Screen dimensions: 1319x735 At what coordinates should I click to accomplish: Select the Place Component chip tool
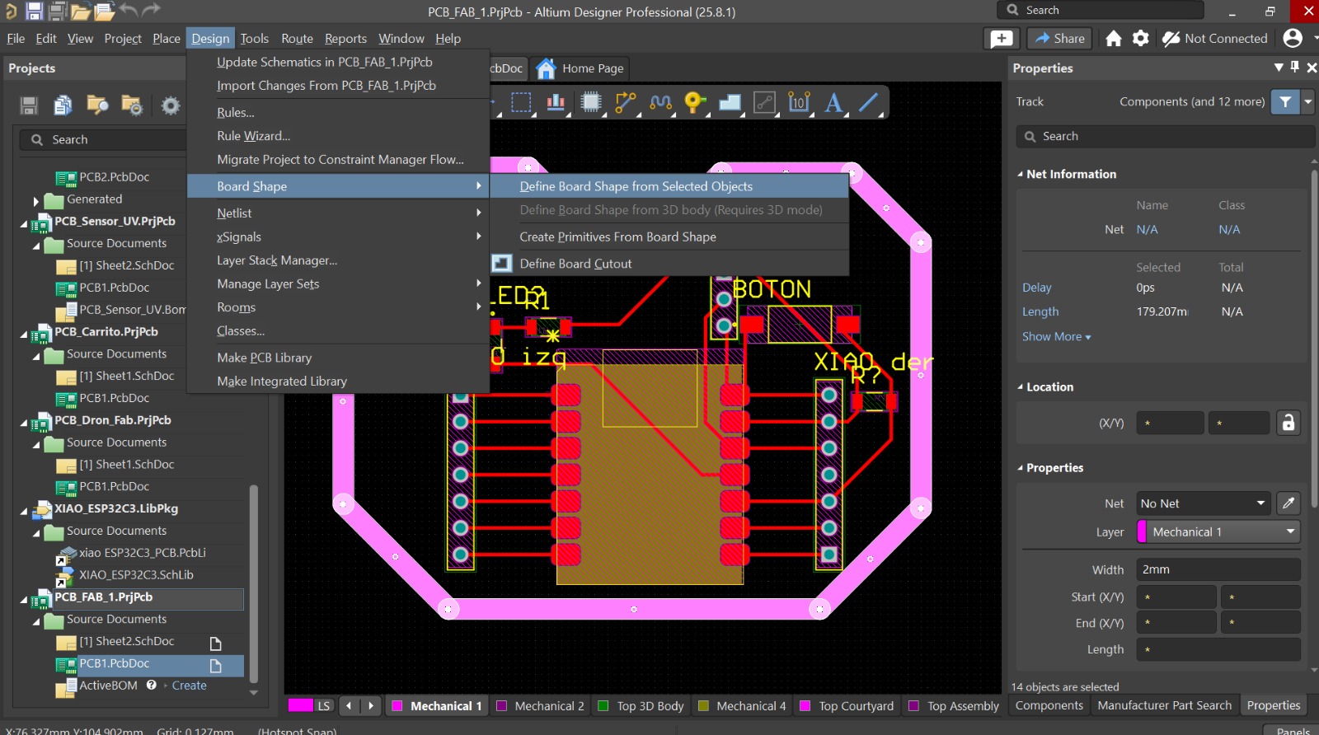point(591,102)
